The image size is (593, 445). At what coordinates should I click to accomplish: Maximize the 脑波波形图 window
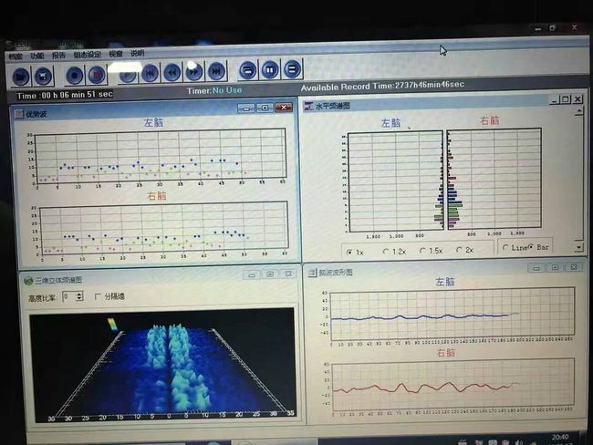click(x=555, y=267)
